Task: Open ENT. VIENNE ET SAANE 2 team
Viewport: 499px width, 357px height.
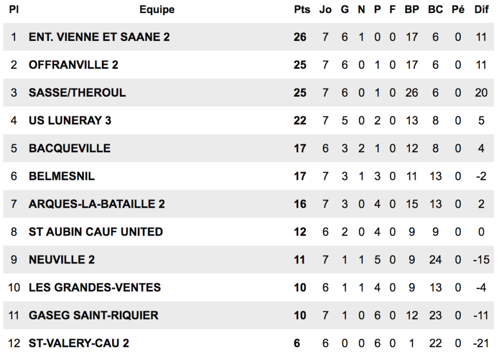Action: click(x=99, y=37)
